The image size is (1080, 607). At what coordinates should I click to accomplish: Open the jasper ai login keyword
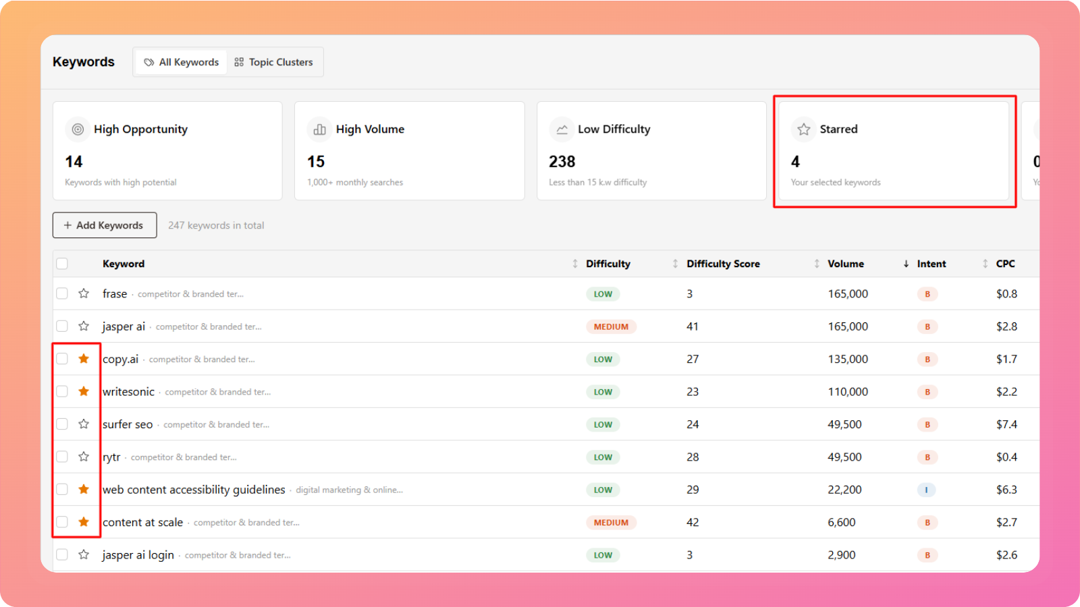coord(138,555)
